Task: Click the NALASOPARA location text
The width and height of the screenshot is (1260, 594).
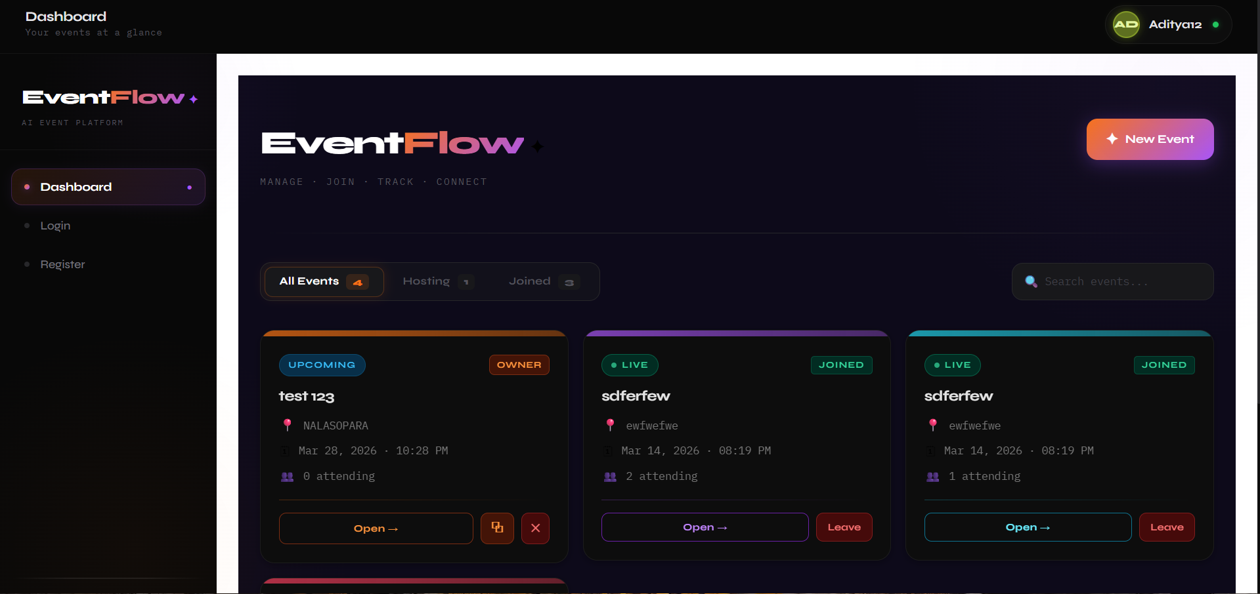Action: 336,426
